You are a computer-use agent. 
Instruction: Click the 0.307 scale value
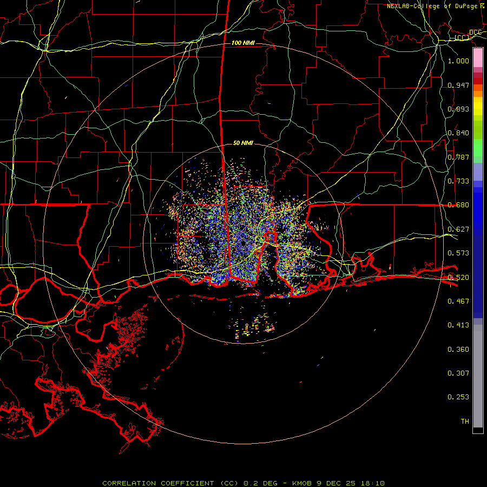pos(458,373)
